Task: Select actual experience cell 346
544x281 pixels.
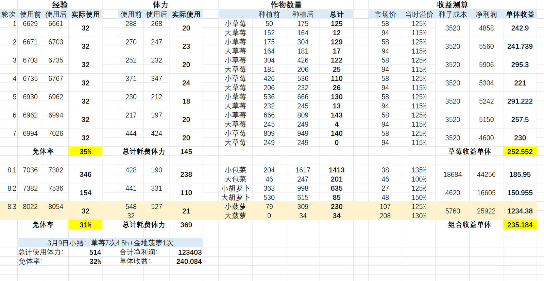Action: (x=85, y=174)
